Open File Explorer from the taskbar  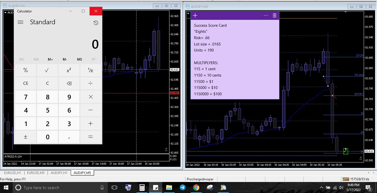pos(169,187)
